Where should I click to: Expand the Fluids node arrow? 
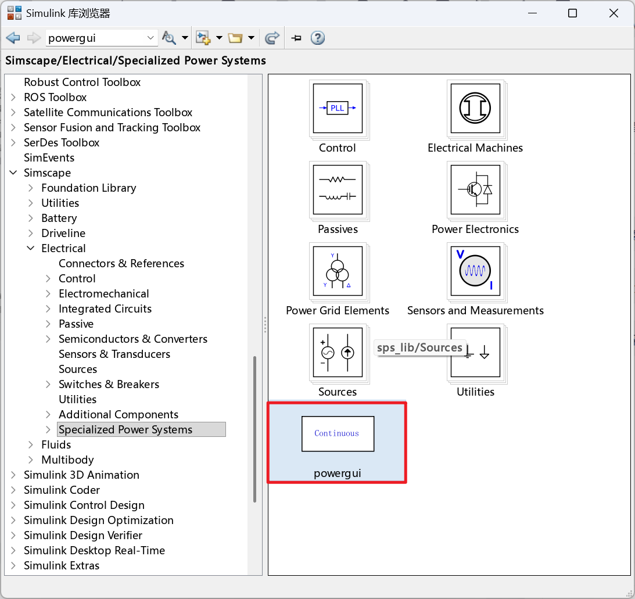31,444
